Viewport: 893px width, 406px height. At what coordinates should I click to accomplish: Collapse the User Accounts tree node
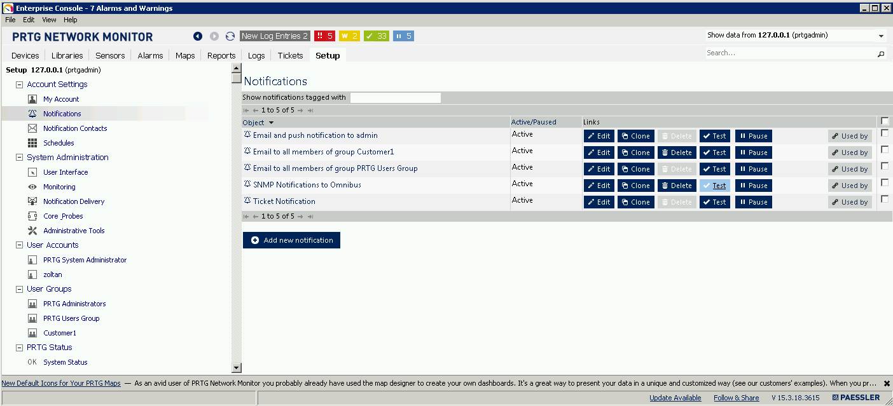click(x=19, y=245)
